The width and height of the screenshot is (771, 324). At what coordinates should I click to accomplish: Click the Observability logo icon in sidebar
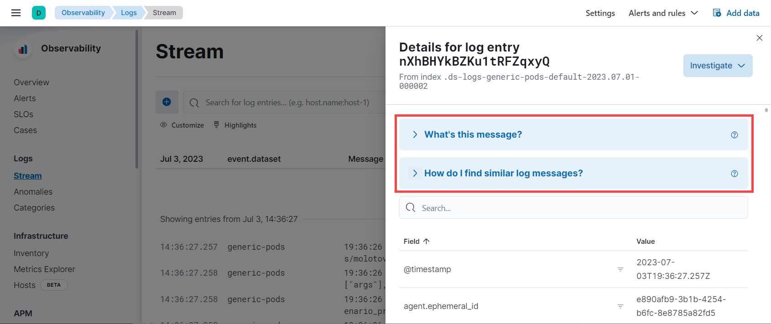point(23,49)
